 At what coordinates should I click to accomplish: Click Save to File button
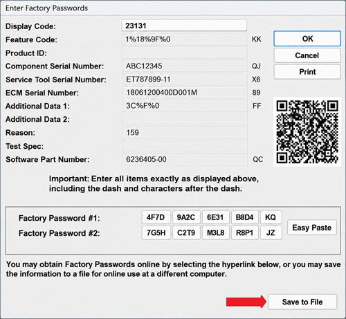point(302,302)
